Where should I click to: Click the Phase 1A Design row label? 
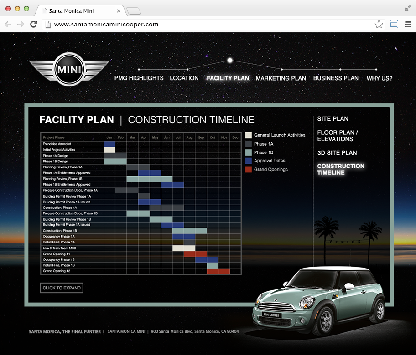(55, 156)
